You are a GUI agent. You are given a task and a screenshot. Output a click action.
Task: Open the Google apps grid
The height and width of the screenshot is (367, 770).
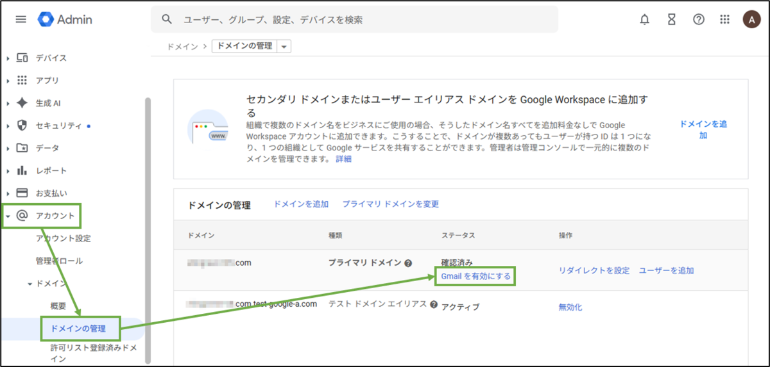tap(725, 19)
